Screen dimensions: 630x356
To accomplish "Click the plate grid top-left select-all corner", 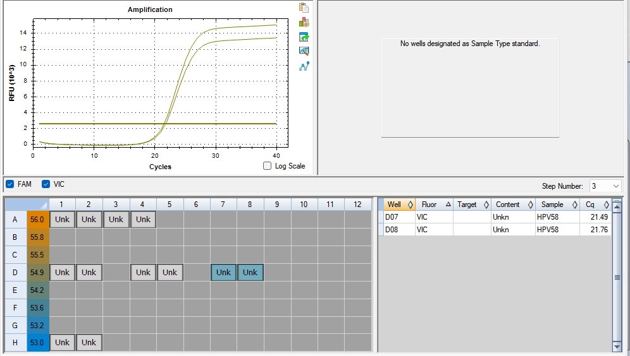I will [27, 205].
